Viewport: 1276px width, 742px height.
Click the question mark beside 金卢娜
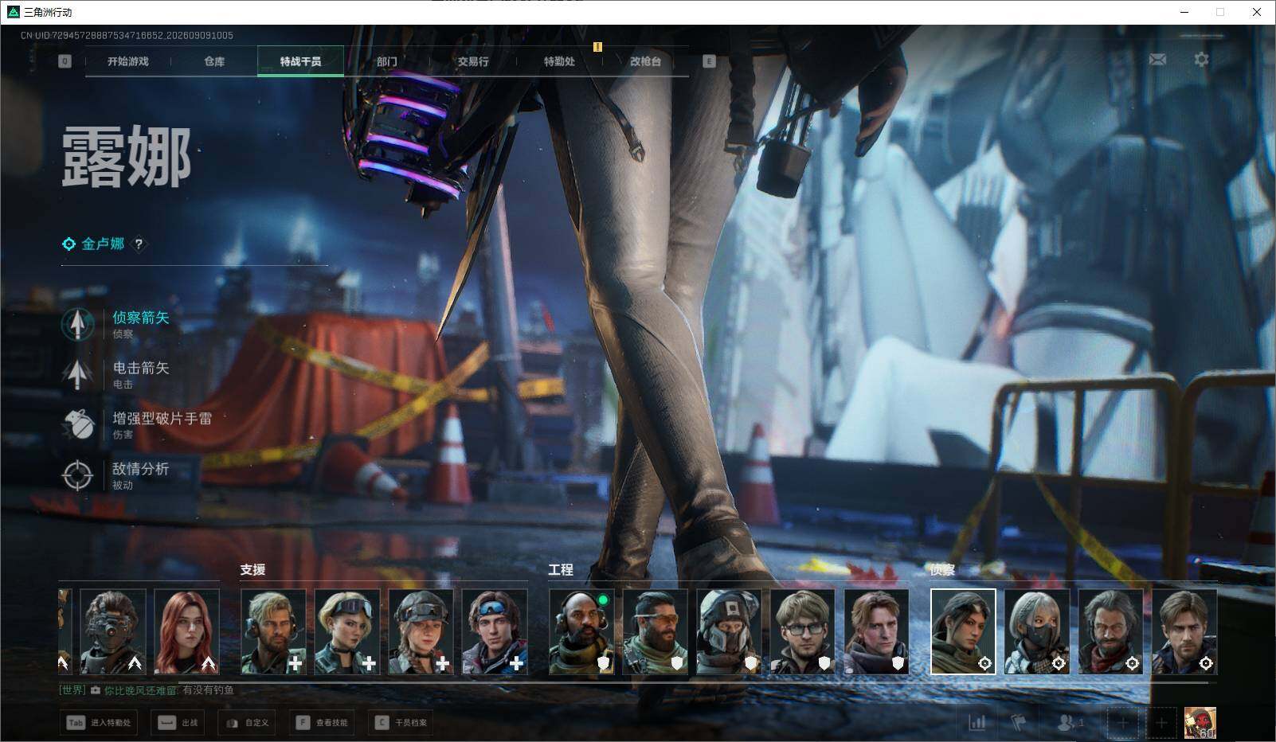click(x=139, y=244)
